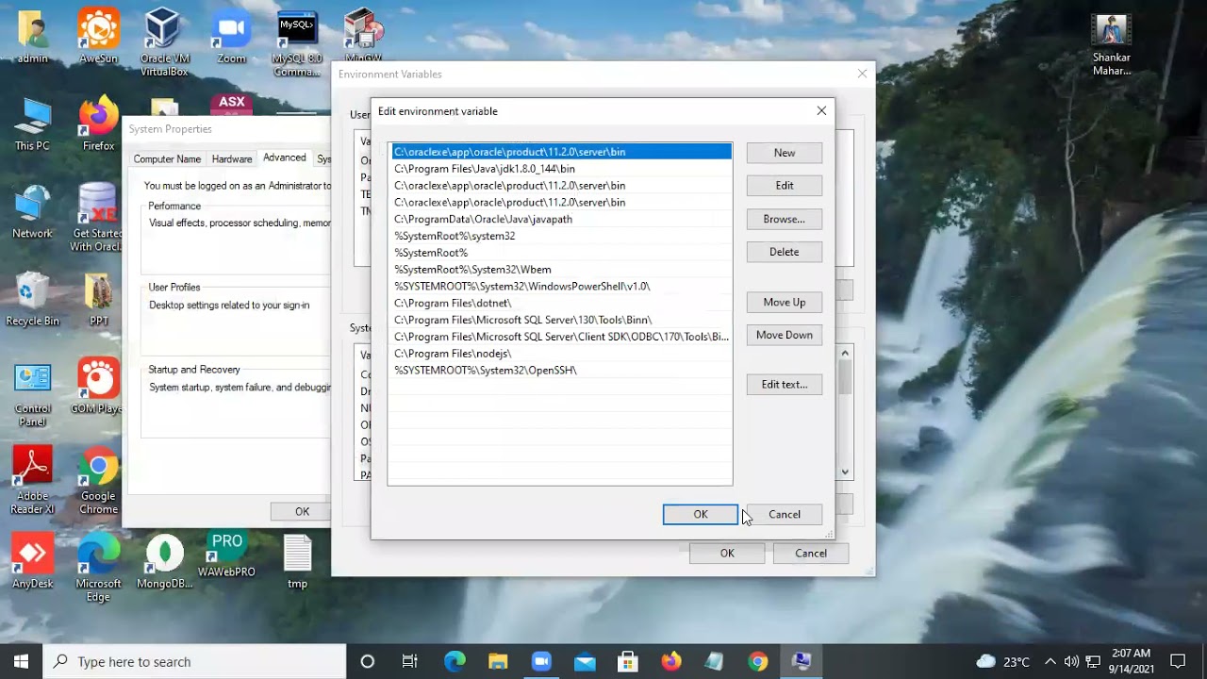Select the jdk1.8.0_144\bin path entry
This screenshot has height=679, width=1207.
561,169
